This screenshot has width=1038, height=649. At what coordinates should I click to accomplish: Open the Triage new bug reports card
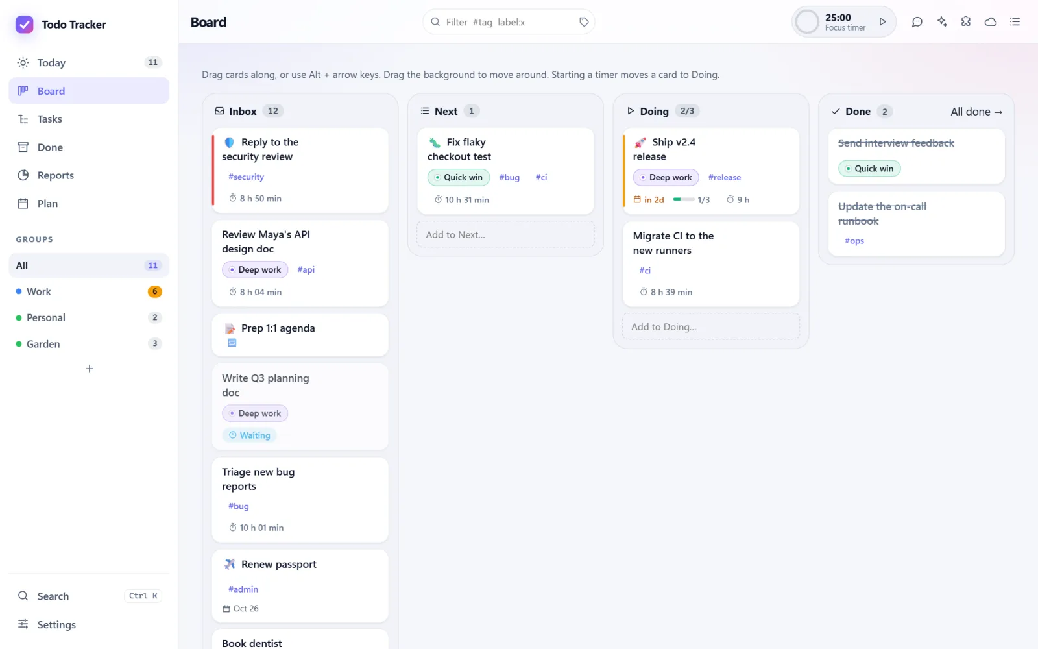(x=300, y=500)
